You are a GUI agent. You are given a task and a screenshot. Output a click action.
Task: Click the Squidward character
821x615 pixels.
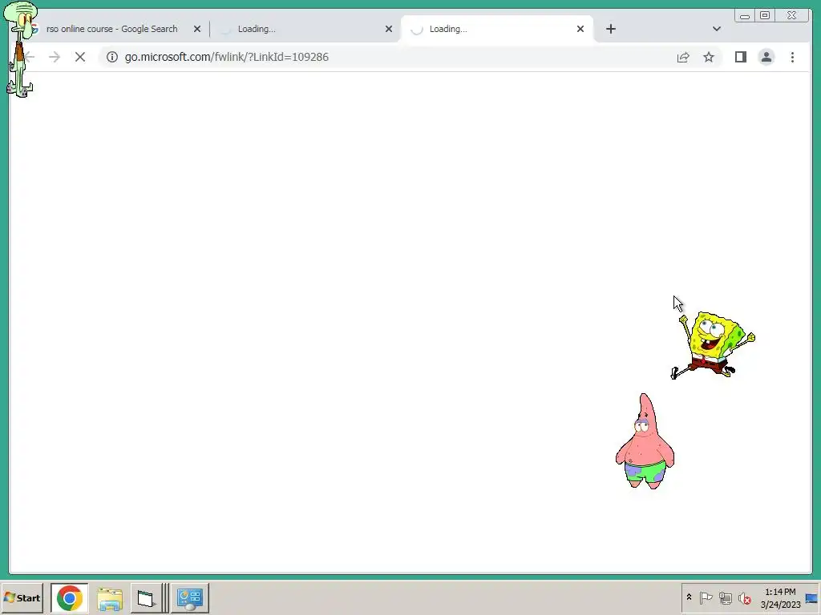click(x=20, y=49)
